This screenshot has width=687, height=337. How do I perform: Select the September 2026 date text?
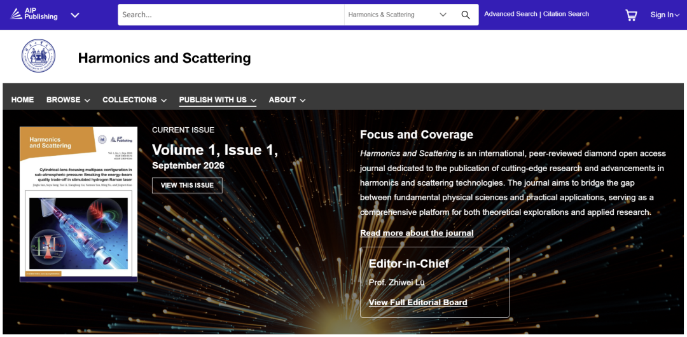188,166
